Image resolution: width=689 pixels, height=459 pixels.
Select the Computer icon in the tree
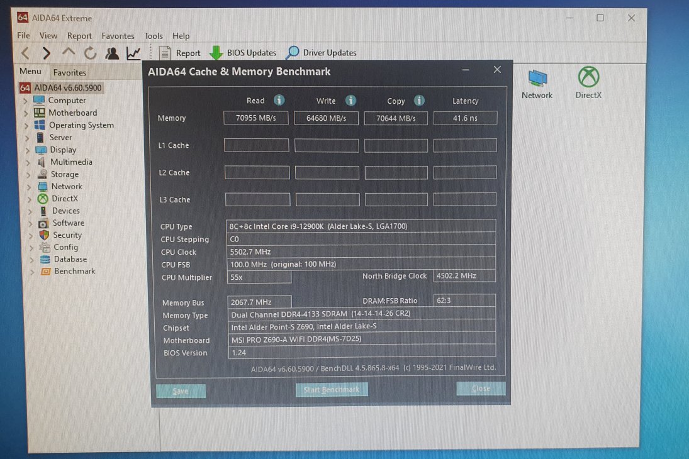tap(39, 100)
